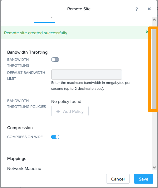Click the 'Remote site created successfully' message
This screenshot has width=158, height=188.
point(36,33)
